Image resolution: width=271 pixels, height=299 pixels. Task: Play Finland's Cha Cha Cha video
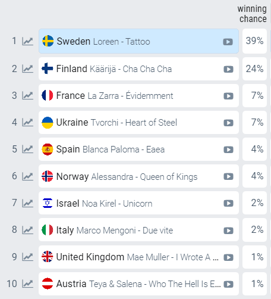coord(228,69)
